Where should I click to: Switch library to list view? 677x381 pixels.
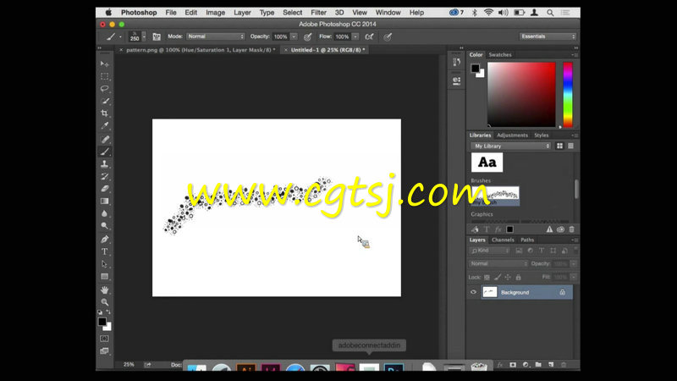click(x=570, y=146)
